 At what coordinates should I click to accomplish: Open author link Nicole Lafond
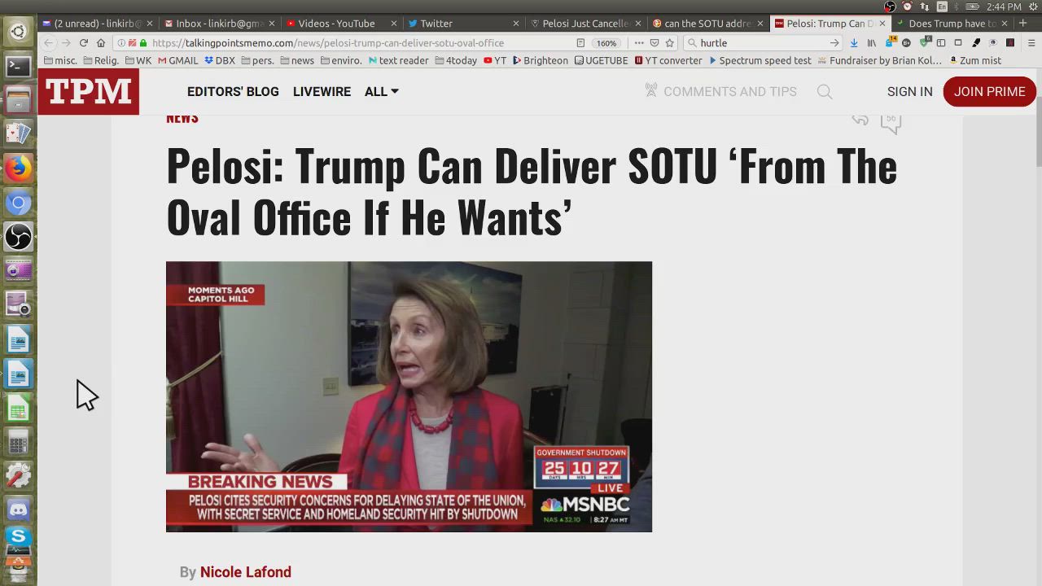tap(246, 572)
